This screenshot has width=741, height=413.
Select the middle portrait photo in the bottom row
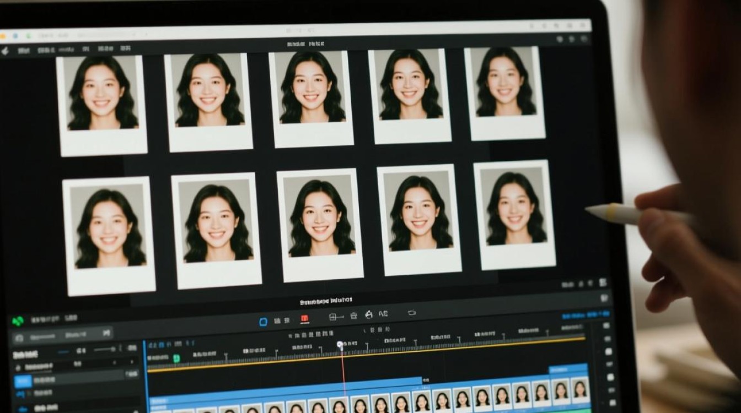point(320,225)
